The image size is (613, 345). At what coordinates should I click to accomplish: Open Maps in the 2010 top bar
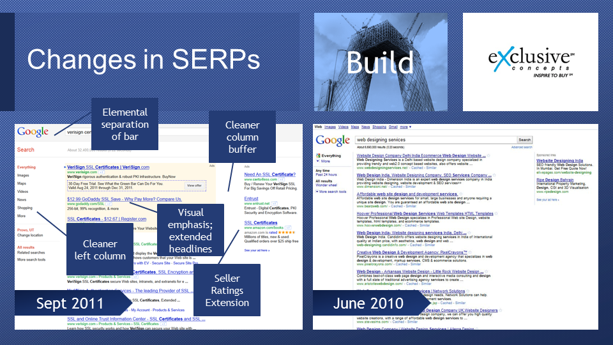click(x=355, y=126)
